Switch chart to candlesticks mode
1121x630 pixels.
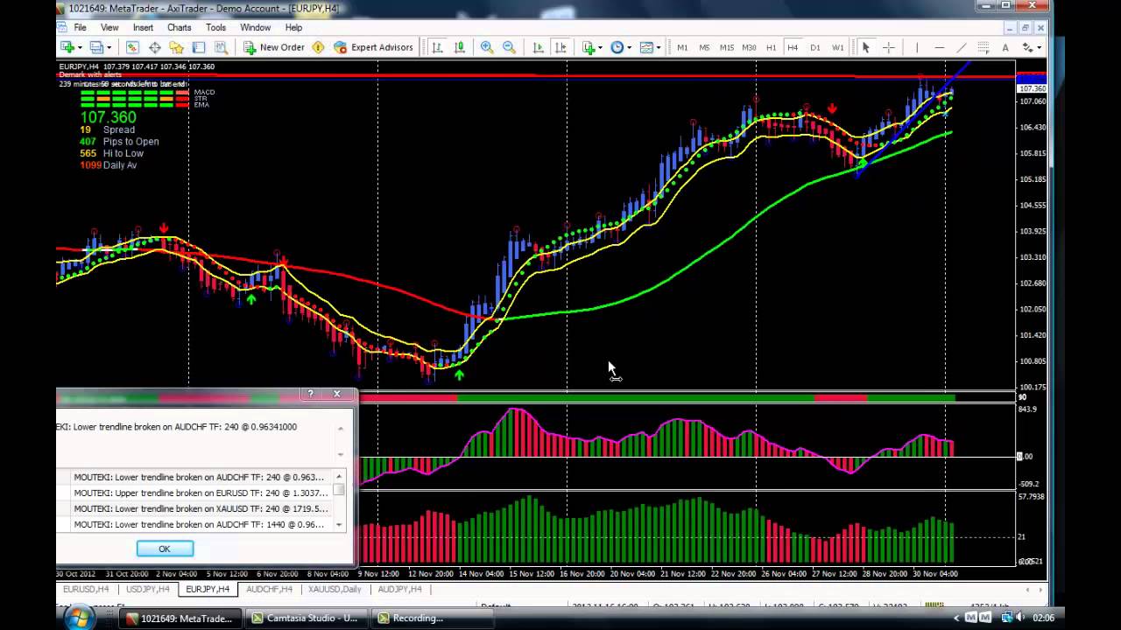tap(459, 47)
